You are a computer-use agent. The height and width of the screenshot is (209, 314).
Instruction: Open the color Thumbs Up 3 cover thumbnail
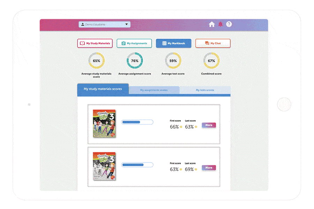[x=104, y=124]
